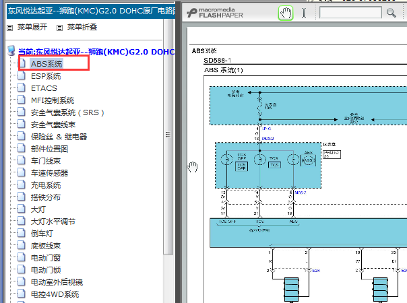Open the 电动门锁 entry
407x303 pixels.
pyautogui.click(x=46, y=270)
